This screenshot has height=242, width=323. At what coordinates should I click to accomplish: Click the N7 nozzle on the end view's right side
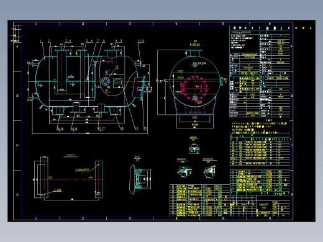click(x=222, y=81)
